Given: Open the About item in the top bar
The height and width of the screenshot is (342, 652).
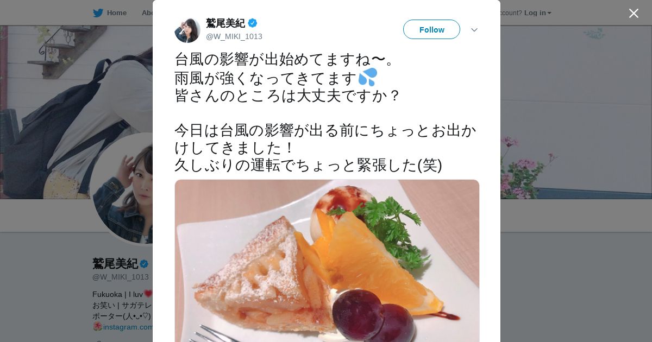Looking at the screenshot, I should (x=147, y=13).
